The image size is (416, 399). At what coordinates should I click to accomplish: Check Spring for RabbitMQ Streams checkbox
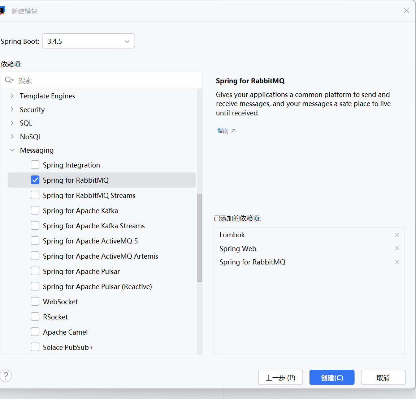[35, 195]
